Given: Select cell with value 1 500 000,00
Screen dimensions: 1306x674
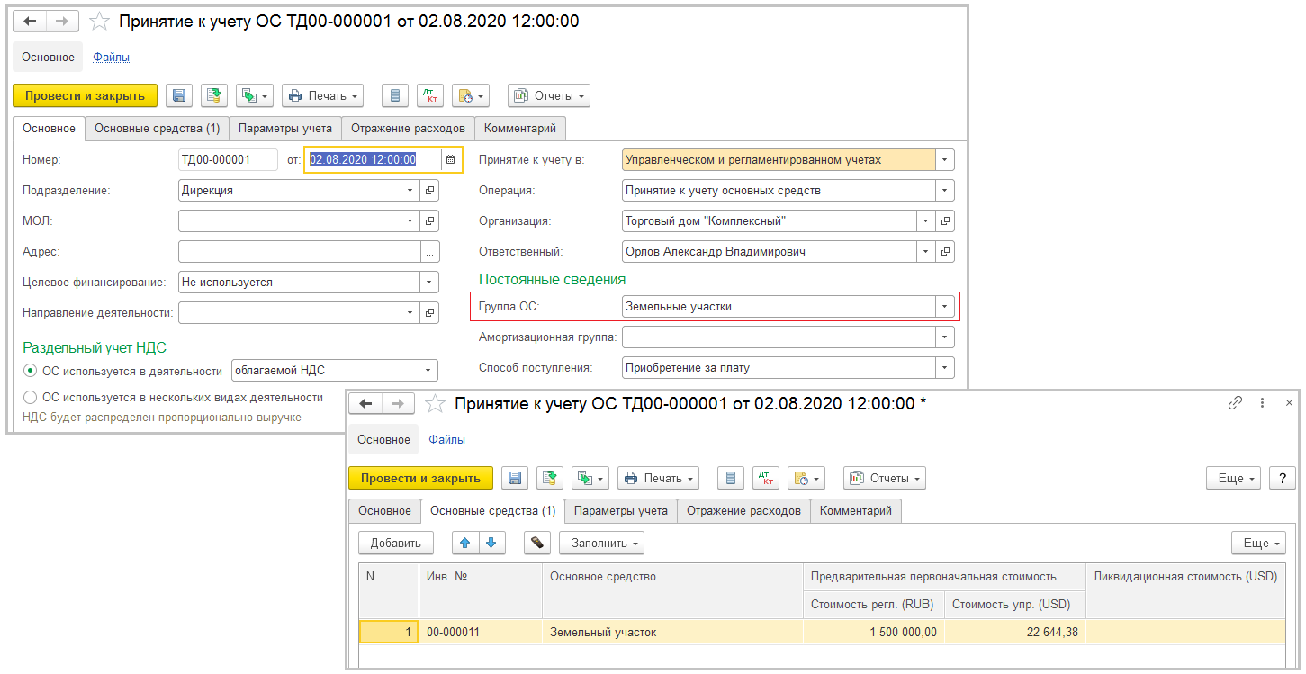Looking at the screenshot, I should coord(874,632).
